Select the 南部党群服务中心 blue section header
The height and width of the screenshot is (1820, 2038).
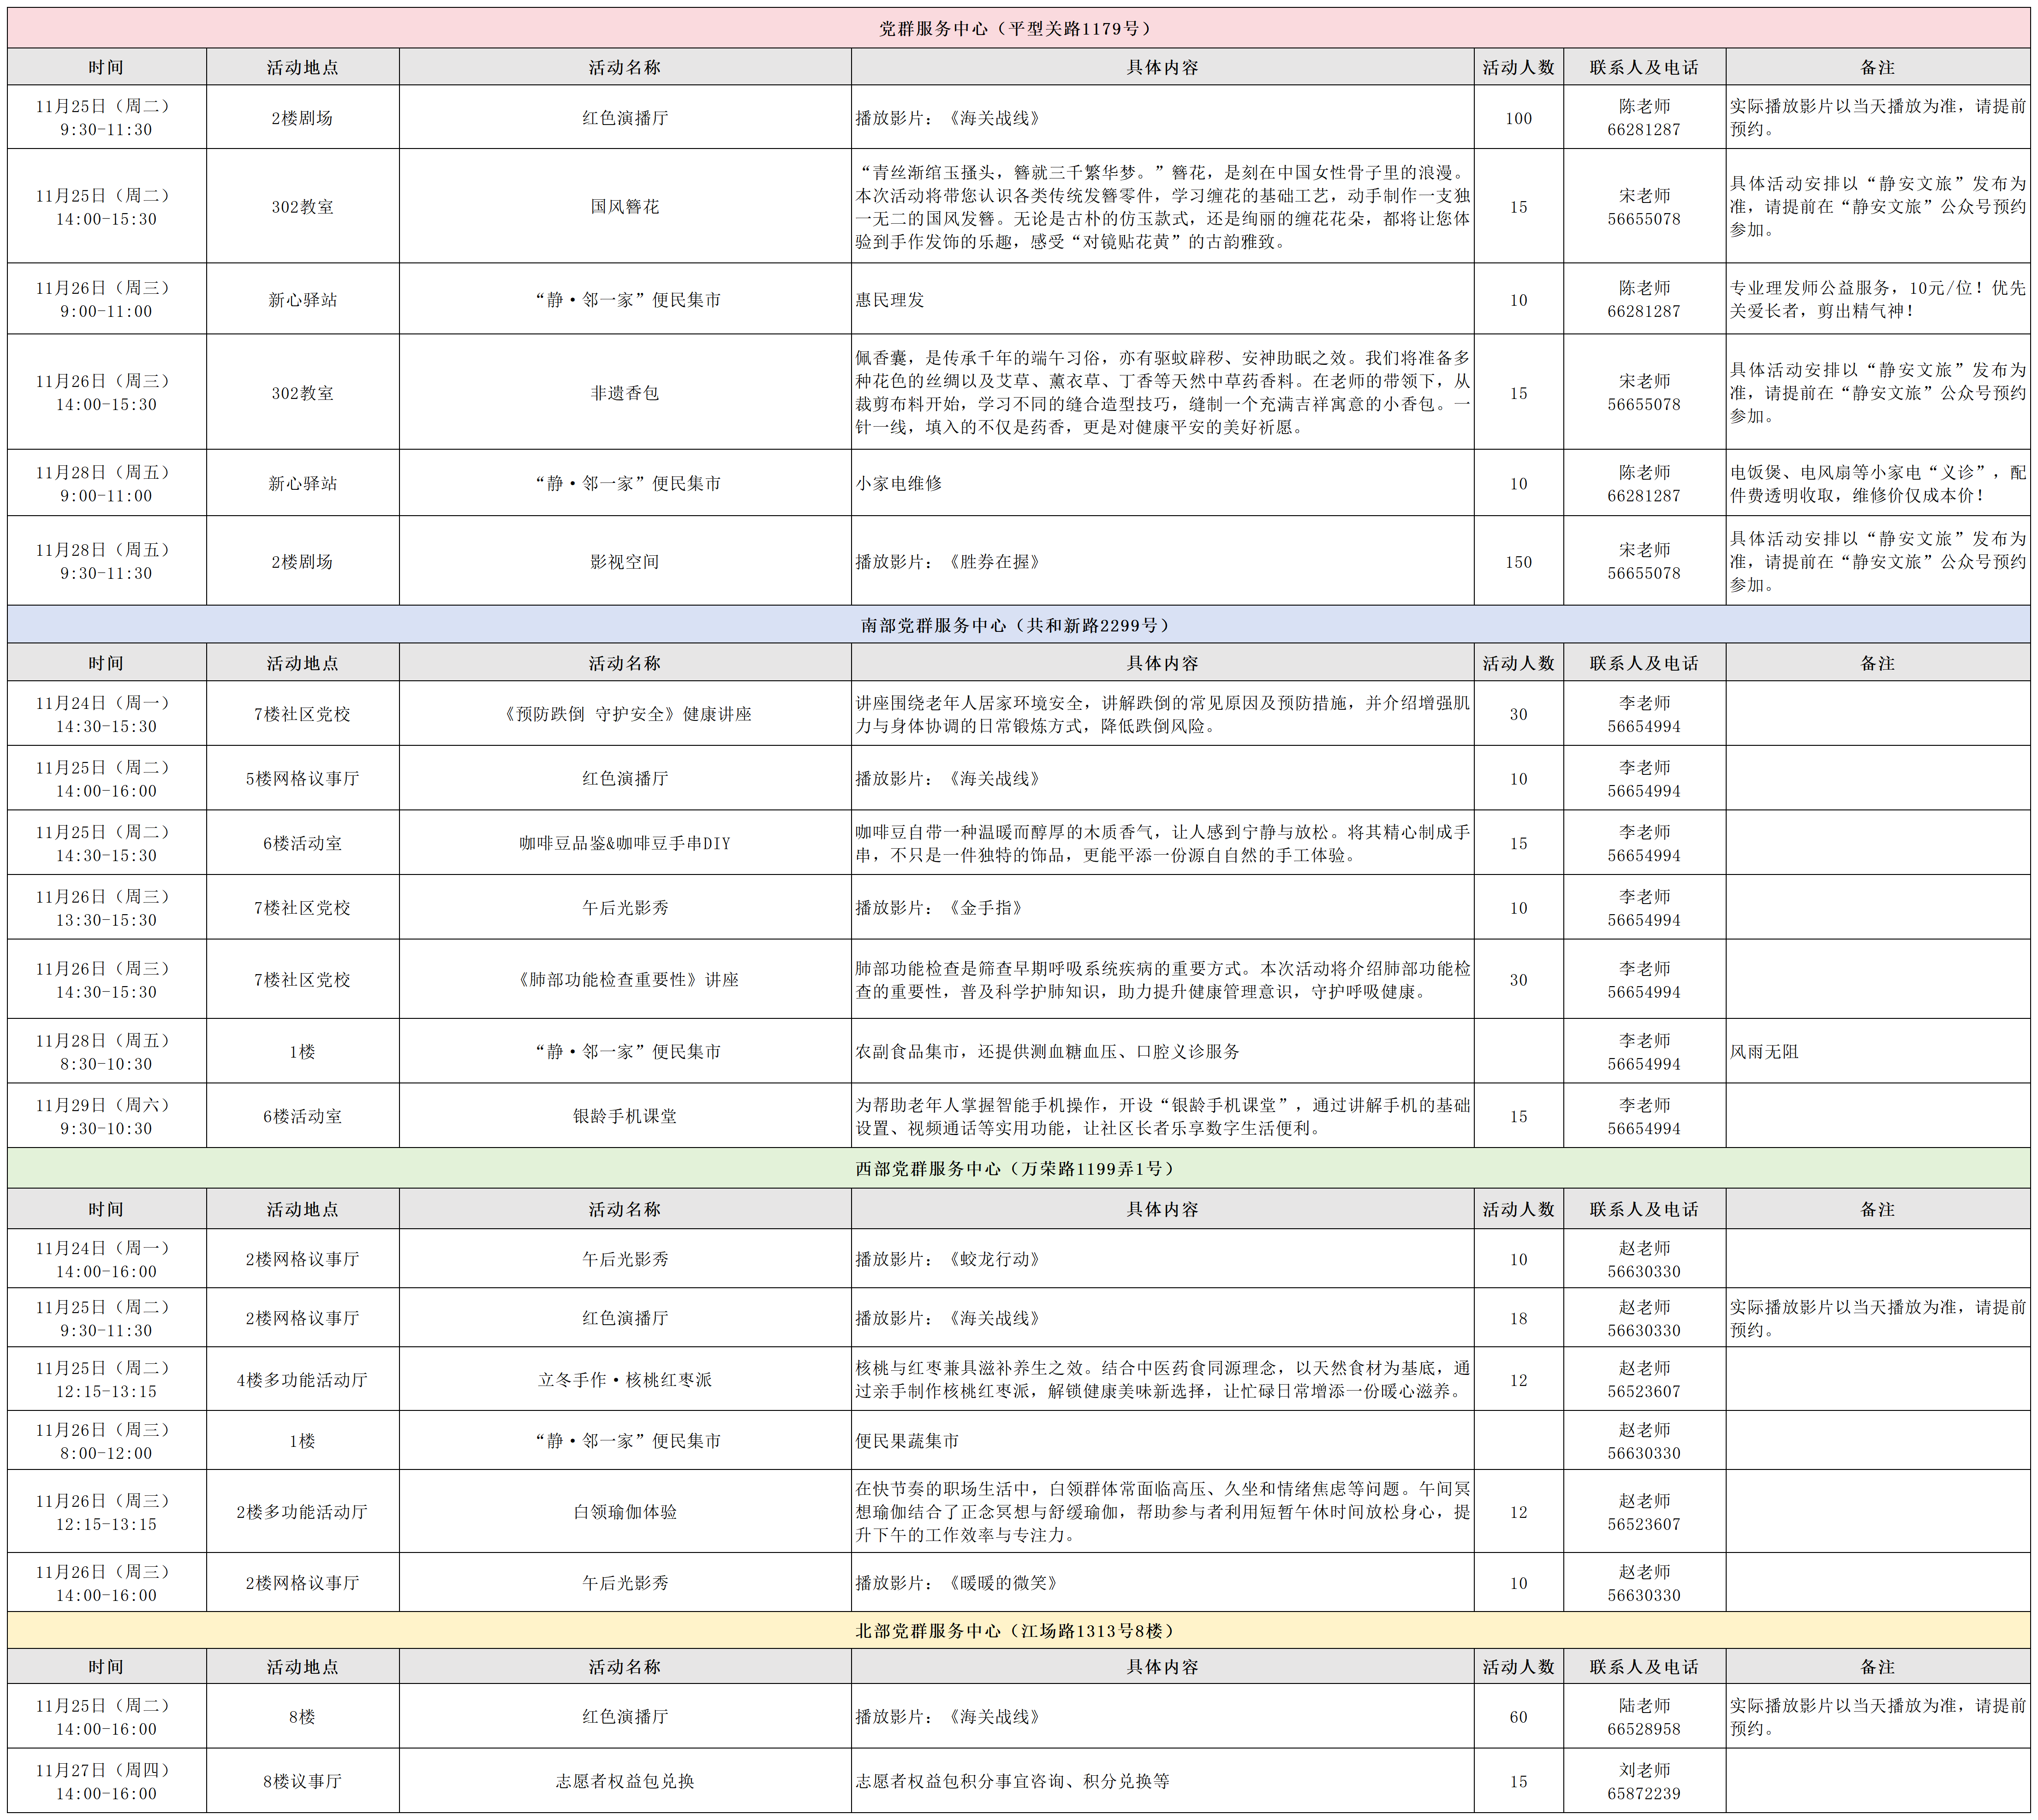(1018, 625)
